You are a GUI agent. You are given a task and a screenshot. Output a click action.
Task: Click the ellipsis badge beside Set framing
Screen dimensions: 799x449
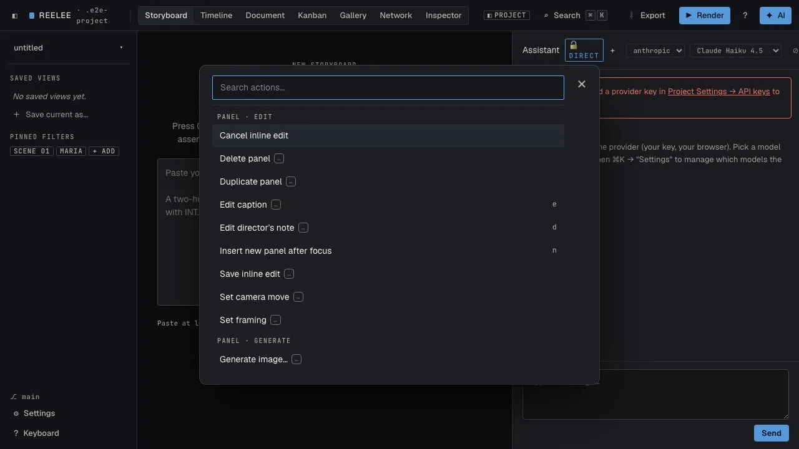275,321
